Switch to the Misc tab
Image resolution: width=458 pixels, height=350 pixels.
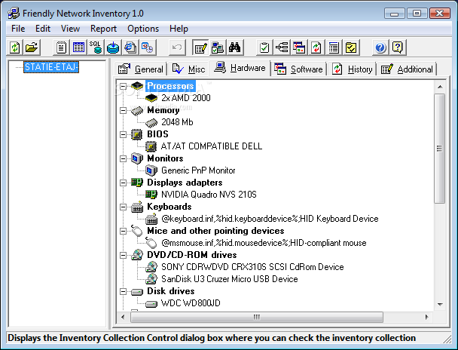coord(188,69)
